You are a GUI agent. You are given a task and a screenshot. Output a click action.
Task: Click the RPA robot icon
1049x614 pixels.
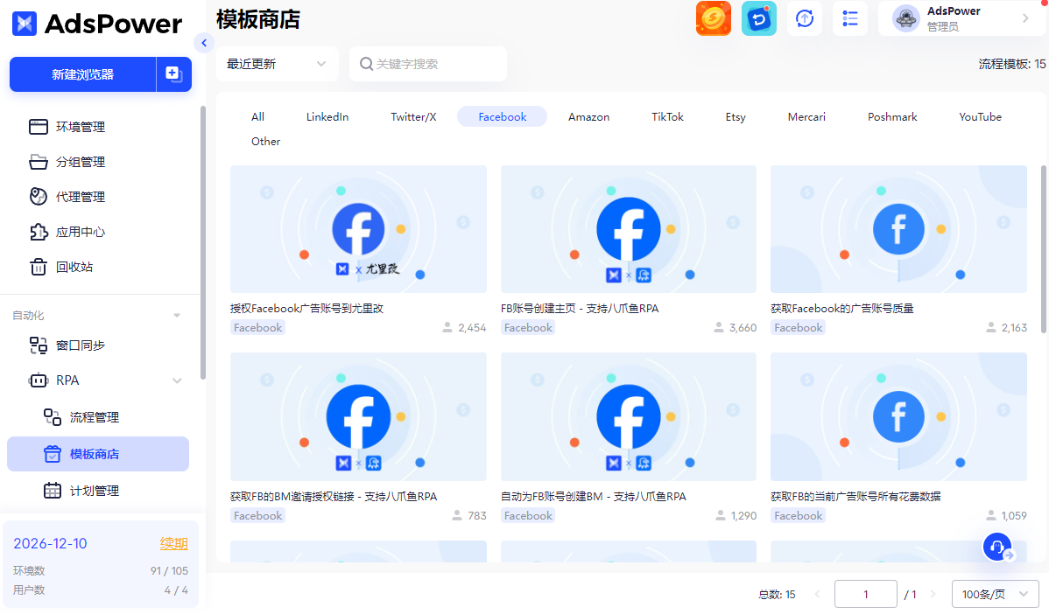[39, 380]
